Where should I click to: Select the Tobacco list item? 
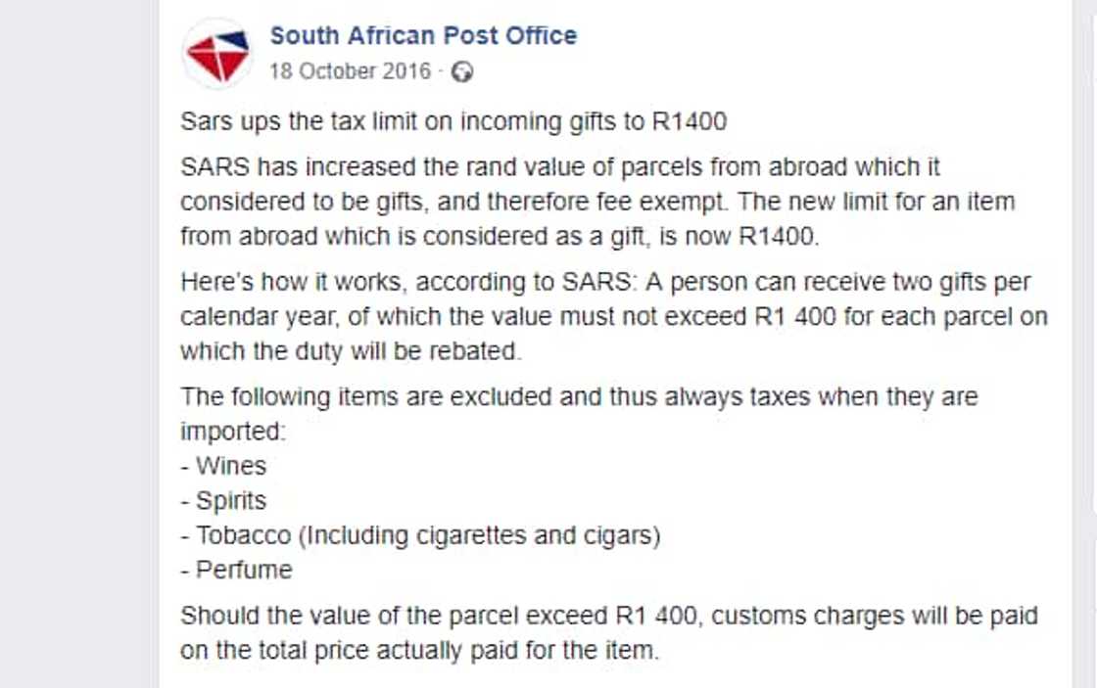point(428,535)
